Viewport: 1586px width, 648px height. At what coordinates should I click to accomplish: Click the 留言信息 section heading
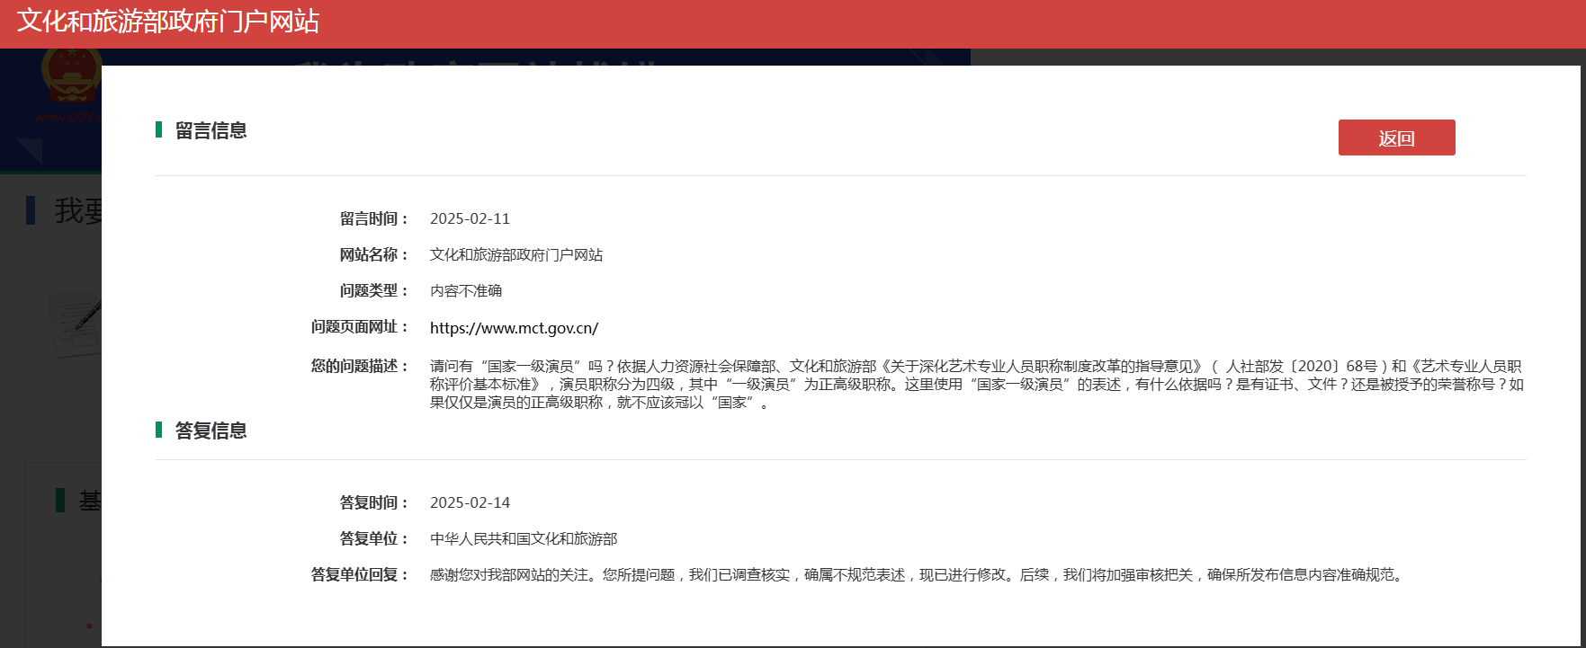coord(211,130)
